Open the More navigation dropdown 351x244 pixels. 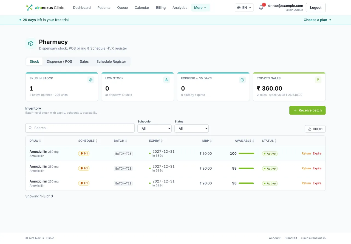200,8
